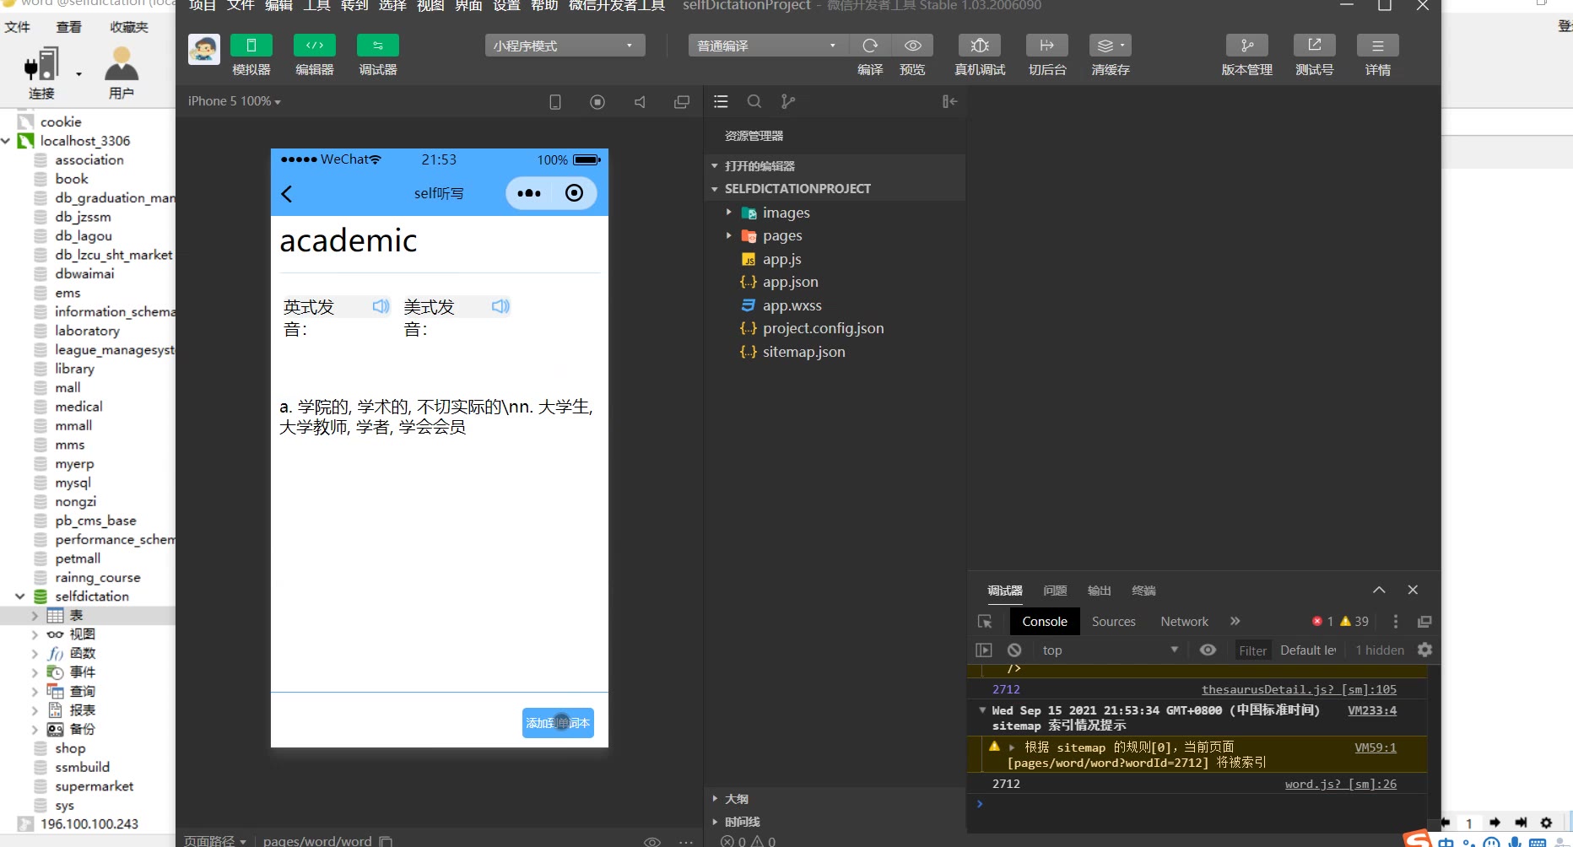Click the search icon in explorer panel
1573x847 pixels.
click(754, 101)
